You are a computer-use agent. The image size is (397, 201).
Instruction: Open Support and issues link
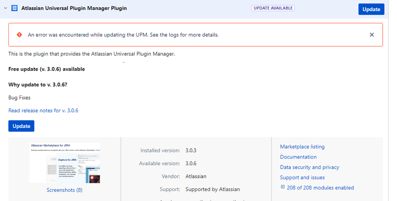(x=302, y=178)
